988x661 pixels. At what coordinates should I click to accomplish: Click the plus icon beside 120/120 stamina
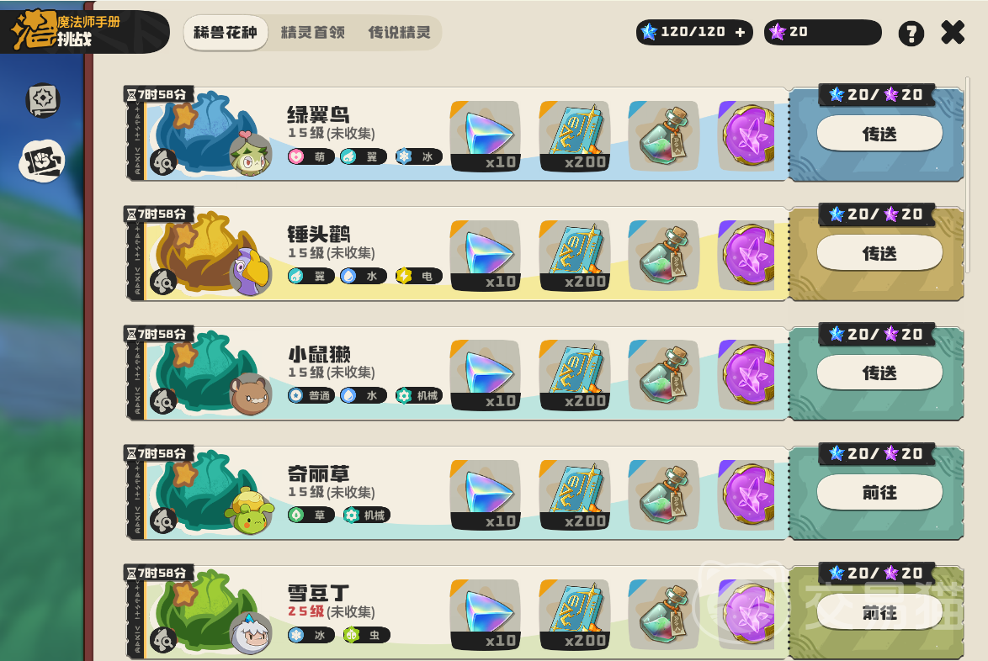(x=740, y=32)
